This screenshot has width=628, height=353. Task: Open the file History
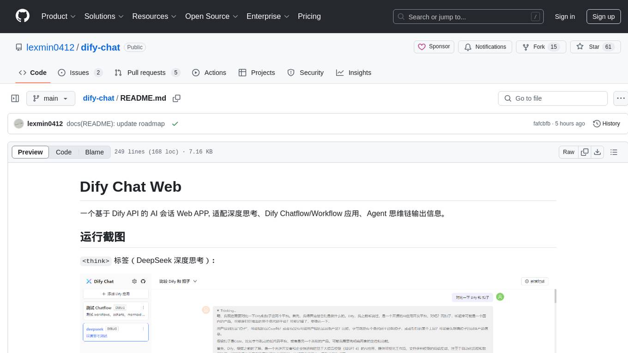(606, 124)
